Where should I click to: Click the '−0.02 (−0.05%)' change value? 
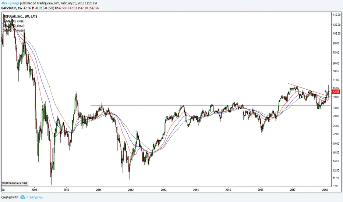44,8
